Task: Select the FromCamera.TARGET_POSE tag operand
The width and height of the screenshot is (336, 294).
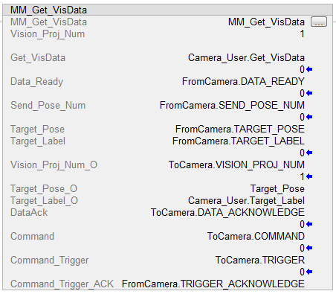Action: 240,129
